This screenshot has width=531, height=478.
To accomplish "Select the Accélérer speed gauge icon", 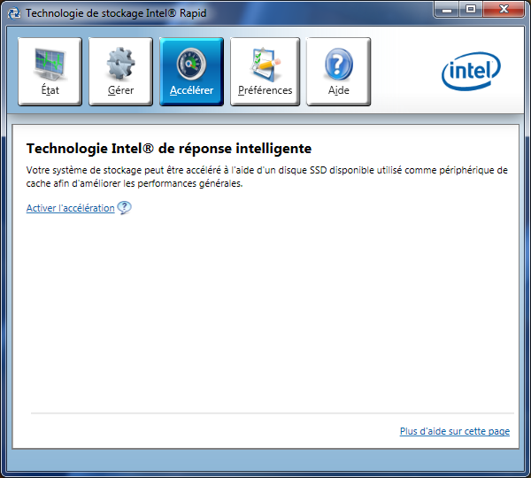I will [x=191, y=63].
